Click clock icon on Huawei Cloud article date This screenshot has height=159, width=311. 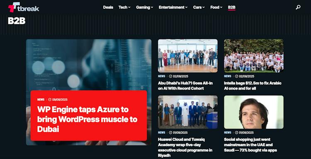point(170,133)
